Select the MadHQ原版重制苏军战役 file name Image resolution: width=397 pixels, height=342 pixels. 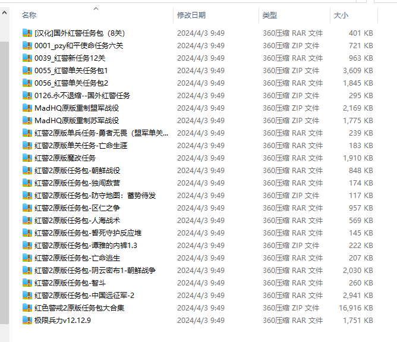[77, 120]
